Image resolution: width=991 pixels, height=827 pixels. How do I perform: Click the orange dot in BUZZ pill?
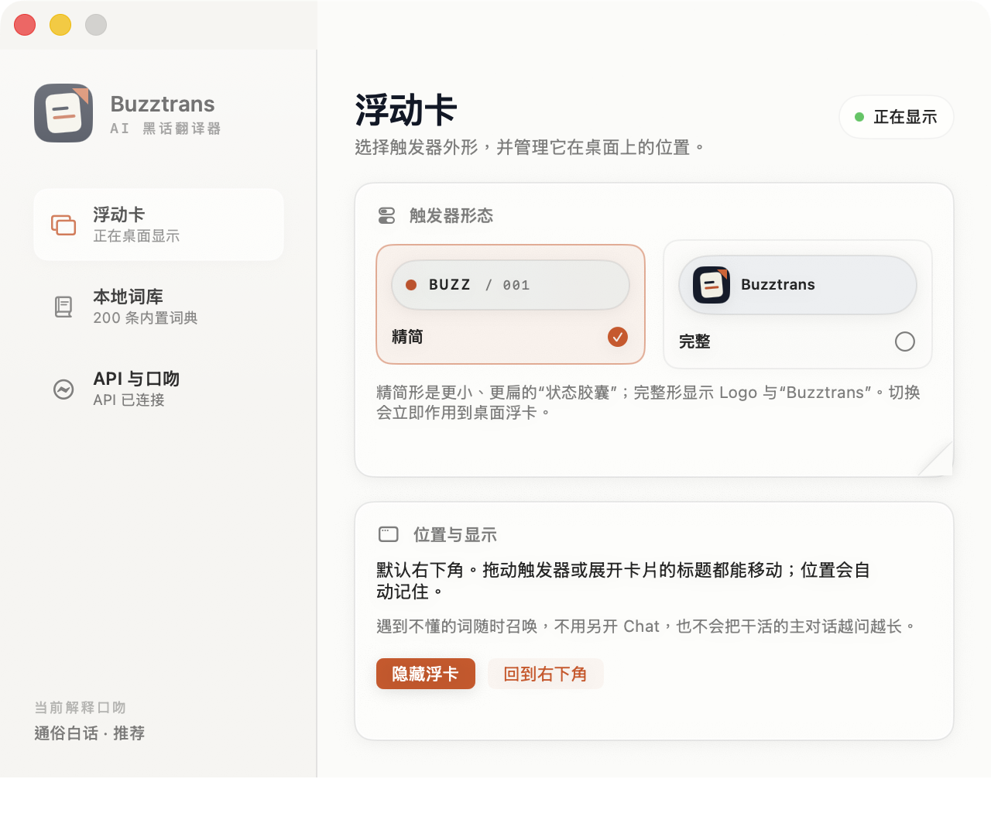coord(411,285)
